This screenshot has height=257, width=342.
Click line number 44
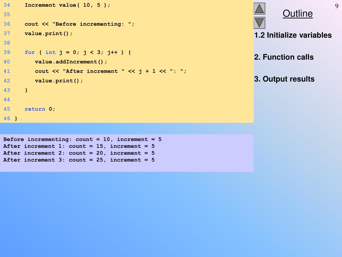point(7,100)
